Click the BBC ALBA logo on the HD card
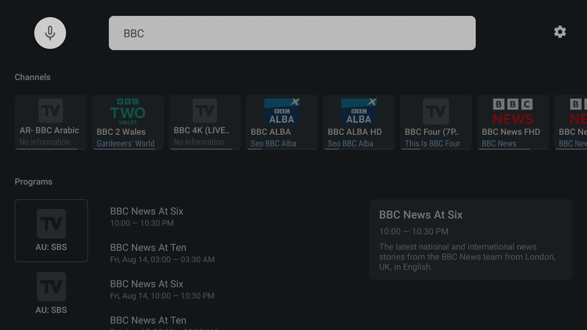 [359, 112]
